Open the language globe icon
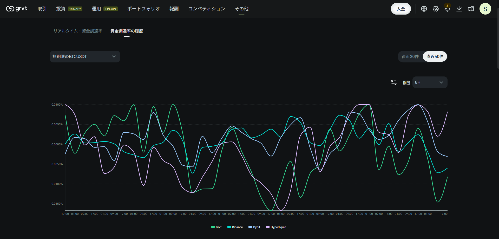 coord(424,9)
